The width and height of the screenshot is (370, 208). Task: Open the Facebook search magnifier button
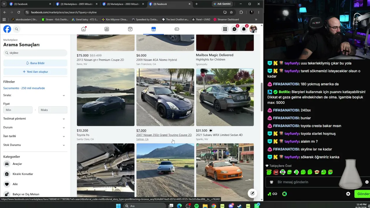pos(16,29)
